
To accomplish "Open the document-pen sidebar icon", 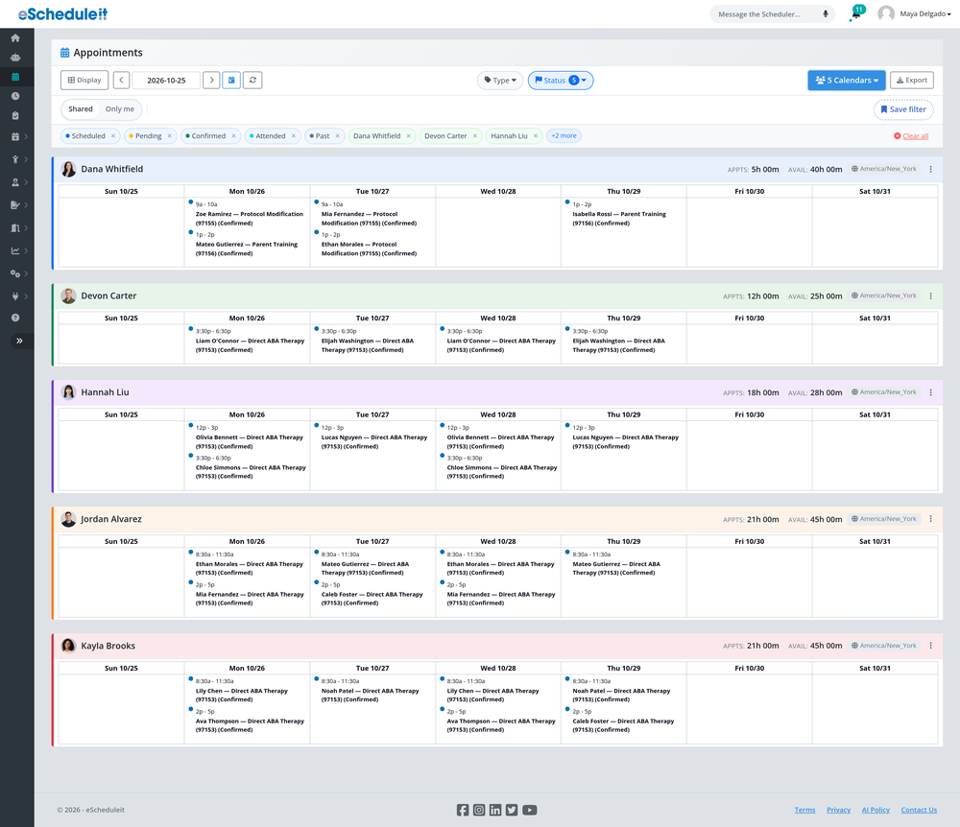I will 15,205.
